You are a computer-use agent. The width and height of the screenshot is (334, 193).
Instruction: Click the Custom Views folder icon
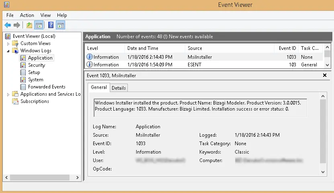click(x=15, y=43)
